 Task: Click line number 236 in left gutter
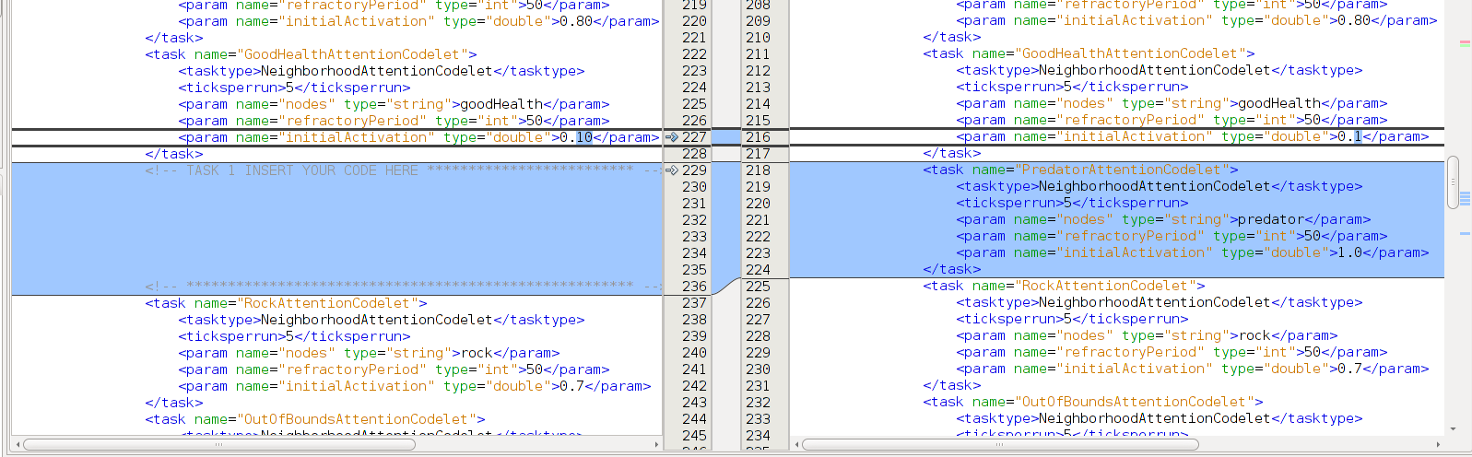coord(694,287)
